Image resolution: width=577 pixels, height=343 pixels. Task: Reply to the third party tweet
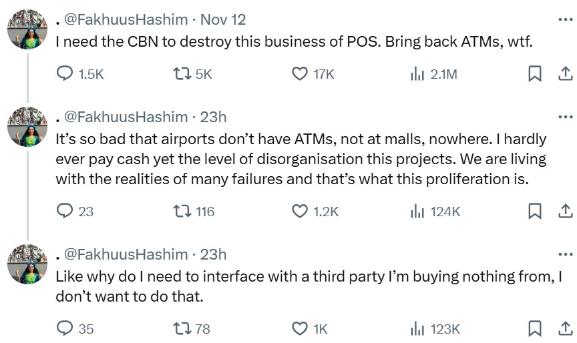tap(64, 328)
